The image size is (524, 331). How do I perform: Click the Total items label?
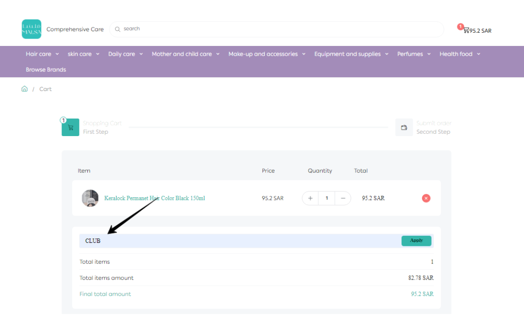pyautogui.click(x=95, y=262)
